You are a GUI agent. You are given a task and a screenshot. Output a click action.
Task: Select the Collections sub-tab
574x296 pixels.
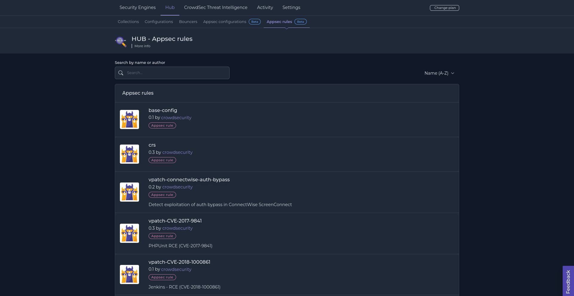(x=128, y=22)
